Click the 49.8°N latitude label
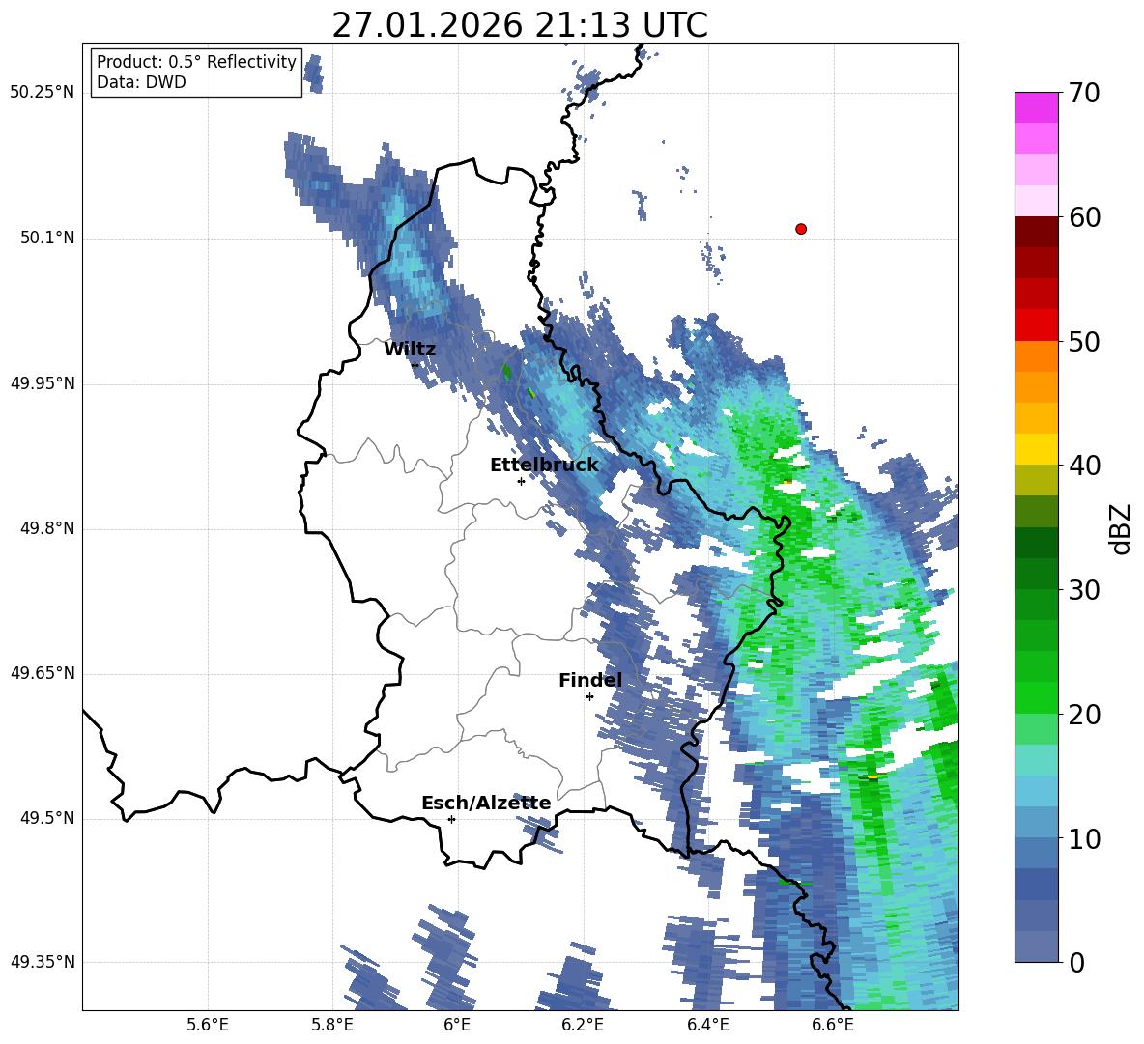Image resolution: width=1144 pixels, height=1044 pixels. (x=47, y=528)
